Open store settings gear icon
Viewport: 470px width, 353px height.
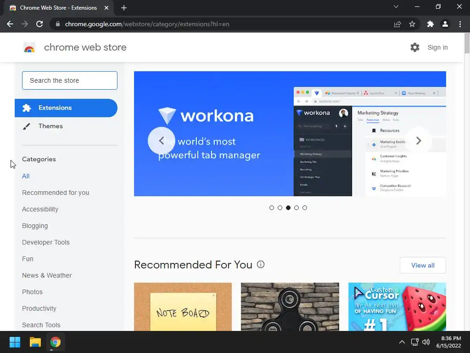pos(415,47)
